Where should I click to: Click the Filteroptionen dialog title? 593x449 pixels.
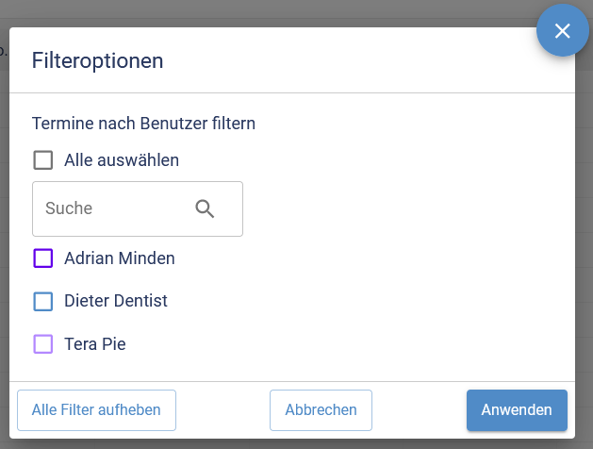98,61
